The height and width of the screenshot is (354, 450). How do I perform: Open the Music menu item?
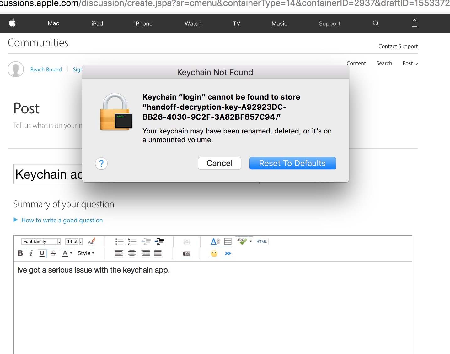(279, 23)
